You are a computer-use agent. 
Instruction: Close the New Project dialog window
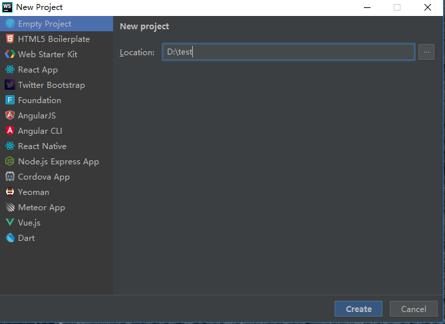click(428, 7)
